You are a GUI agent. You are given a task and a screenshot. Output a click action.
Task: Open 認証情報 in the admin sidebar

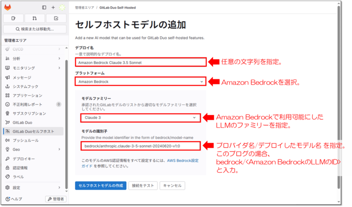point(33,168)
